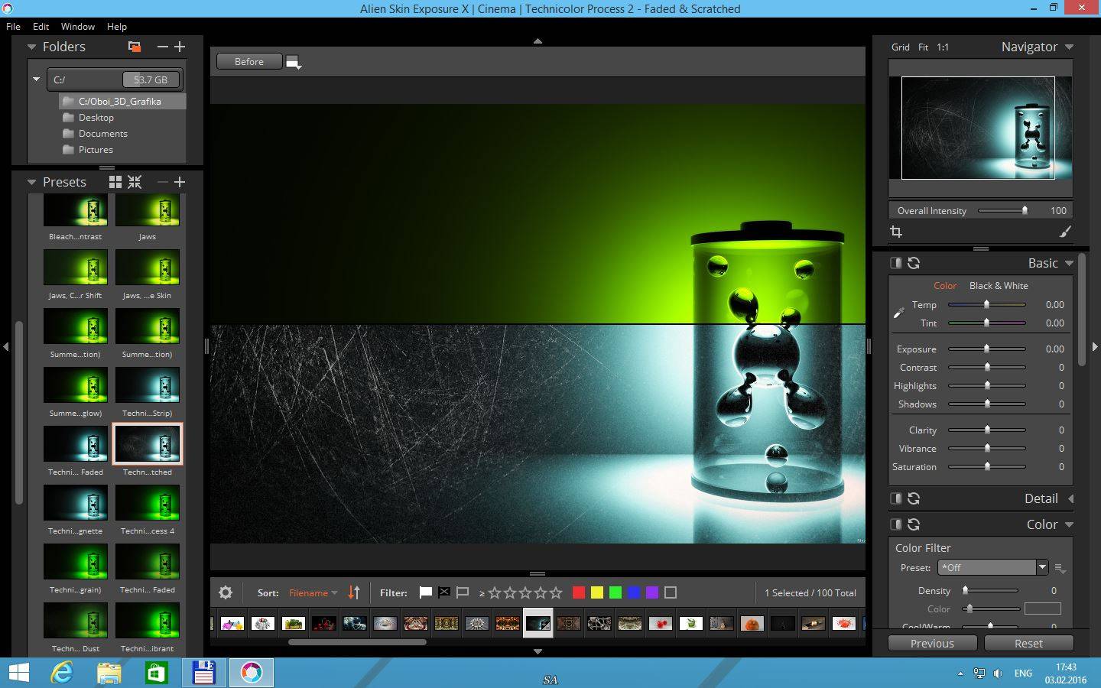Switch presets to grid view icon

pyautogui.click(x=115, y=182)
